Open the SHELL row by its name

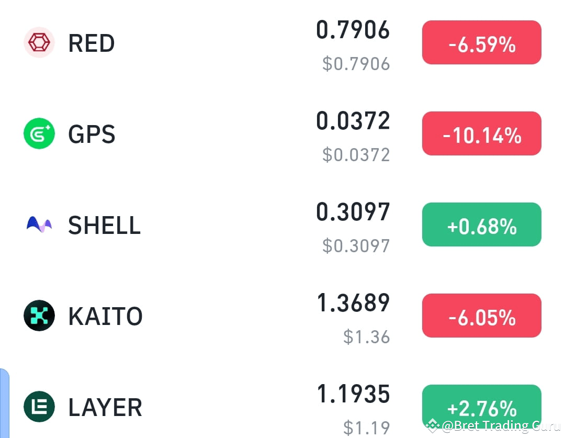pyautogui.click(x=104, y=224)
